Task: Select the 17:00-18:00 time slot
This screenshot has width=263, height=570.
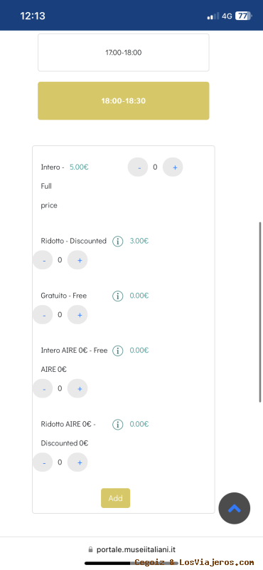Action: click(x=124, y=53)
